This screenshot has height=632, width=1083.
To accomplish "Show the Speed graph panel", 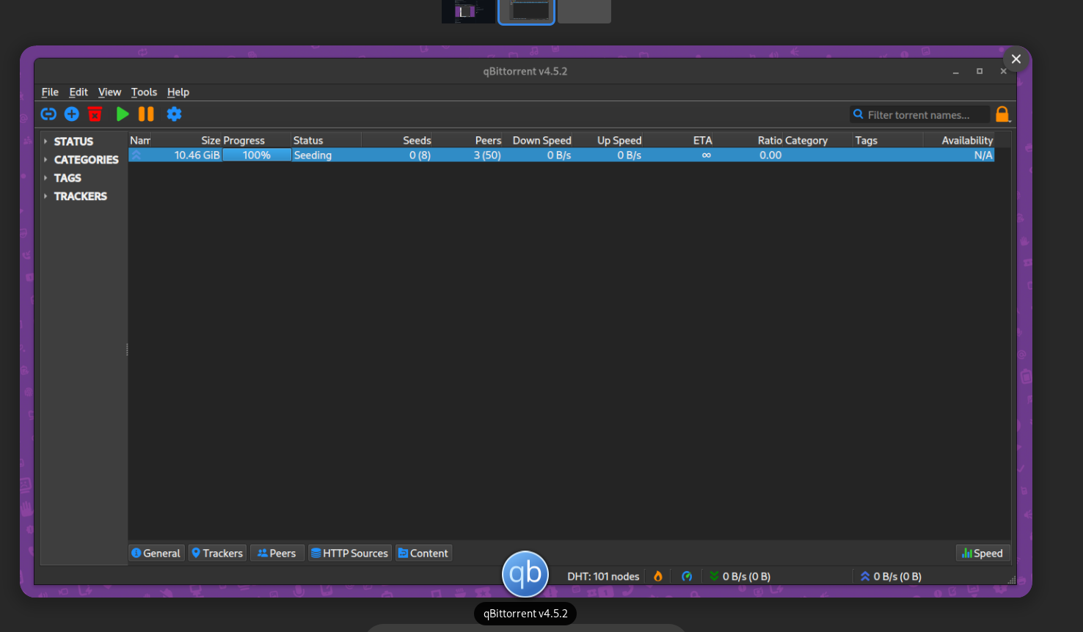I will coord(982,553).
